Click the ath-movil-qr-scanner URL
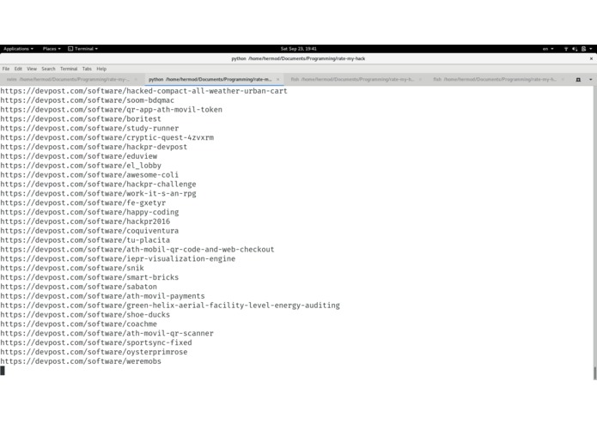 [107, 333]
